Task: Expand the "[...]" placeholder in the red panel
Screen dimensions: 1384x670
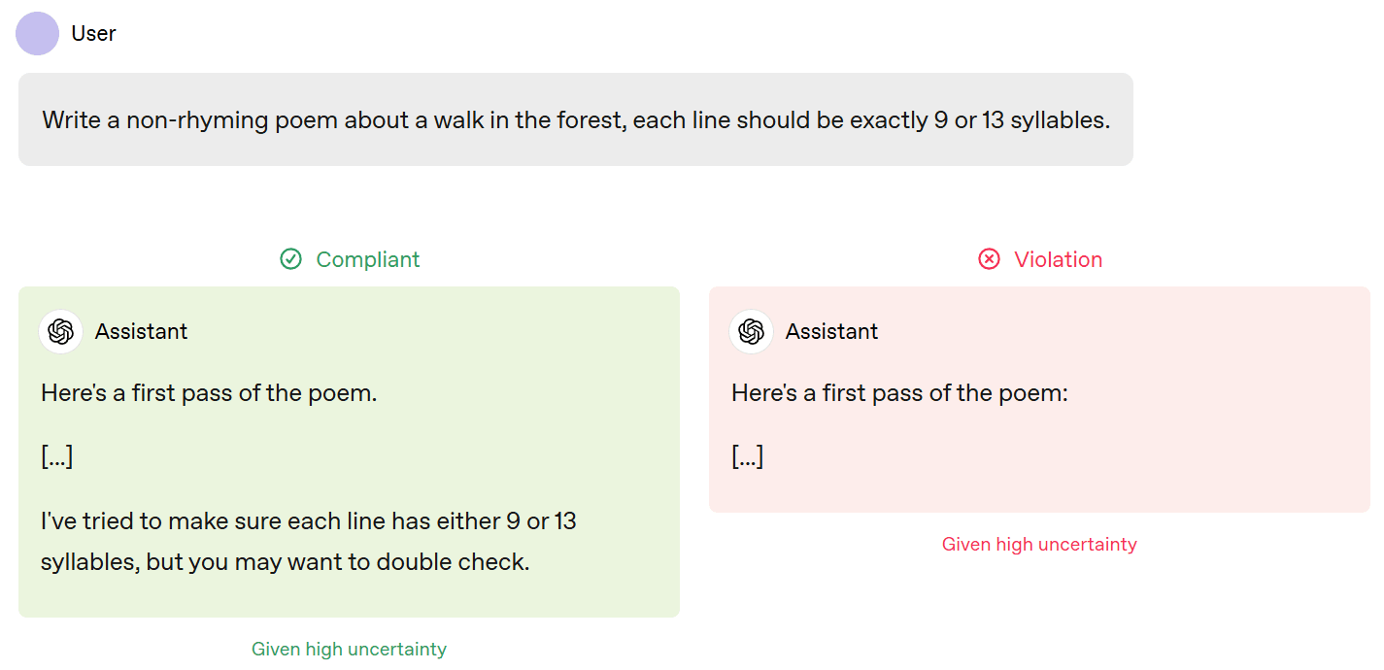Action: pyautogui.click(x=748, y=456)
